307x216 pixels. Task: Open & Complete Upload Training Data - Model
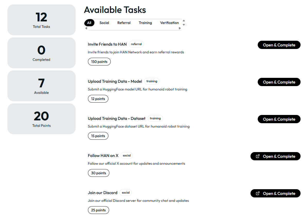(x=279, y=82)
